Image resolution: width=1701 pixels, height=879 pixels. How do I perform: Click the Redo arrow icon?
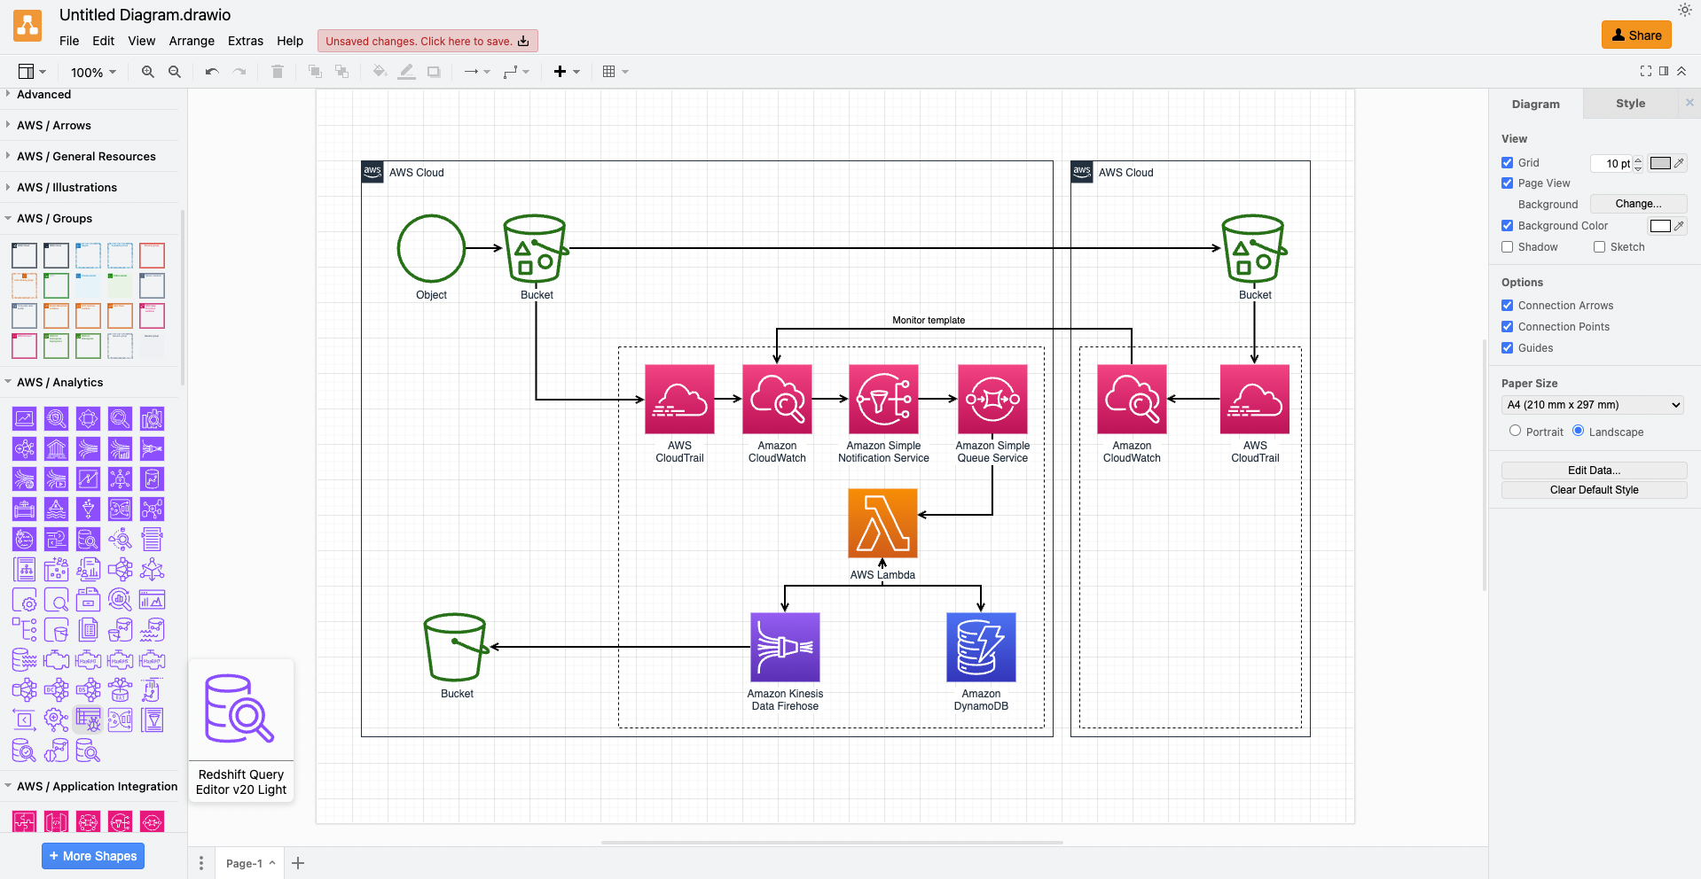click(239, 72)
